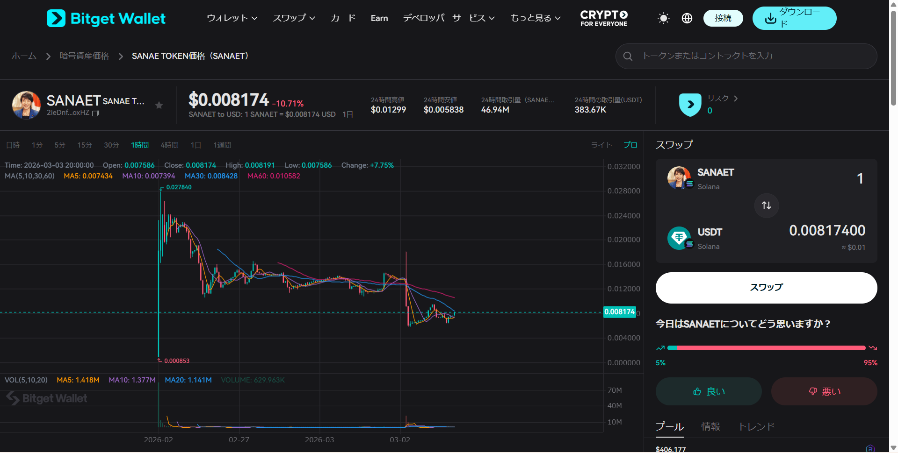Image resolution: width=898 pixels, height=453 pixels.
Task: Open language selector globe icon
Action: 687,18
